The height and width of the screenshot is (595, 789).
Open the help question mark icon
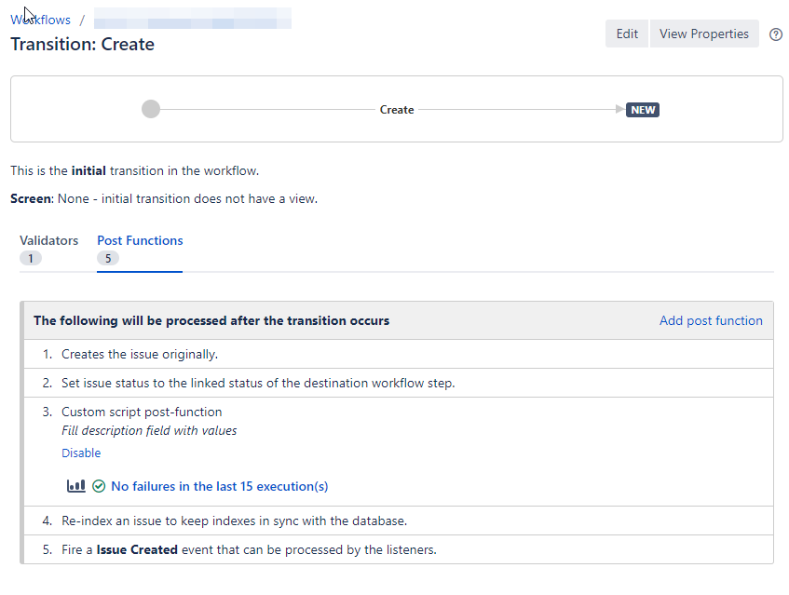click(776, 34)
